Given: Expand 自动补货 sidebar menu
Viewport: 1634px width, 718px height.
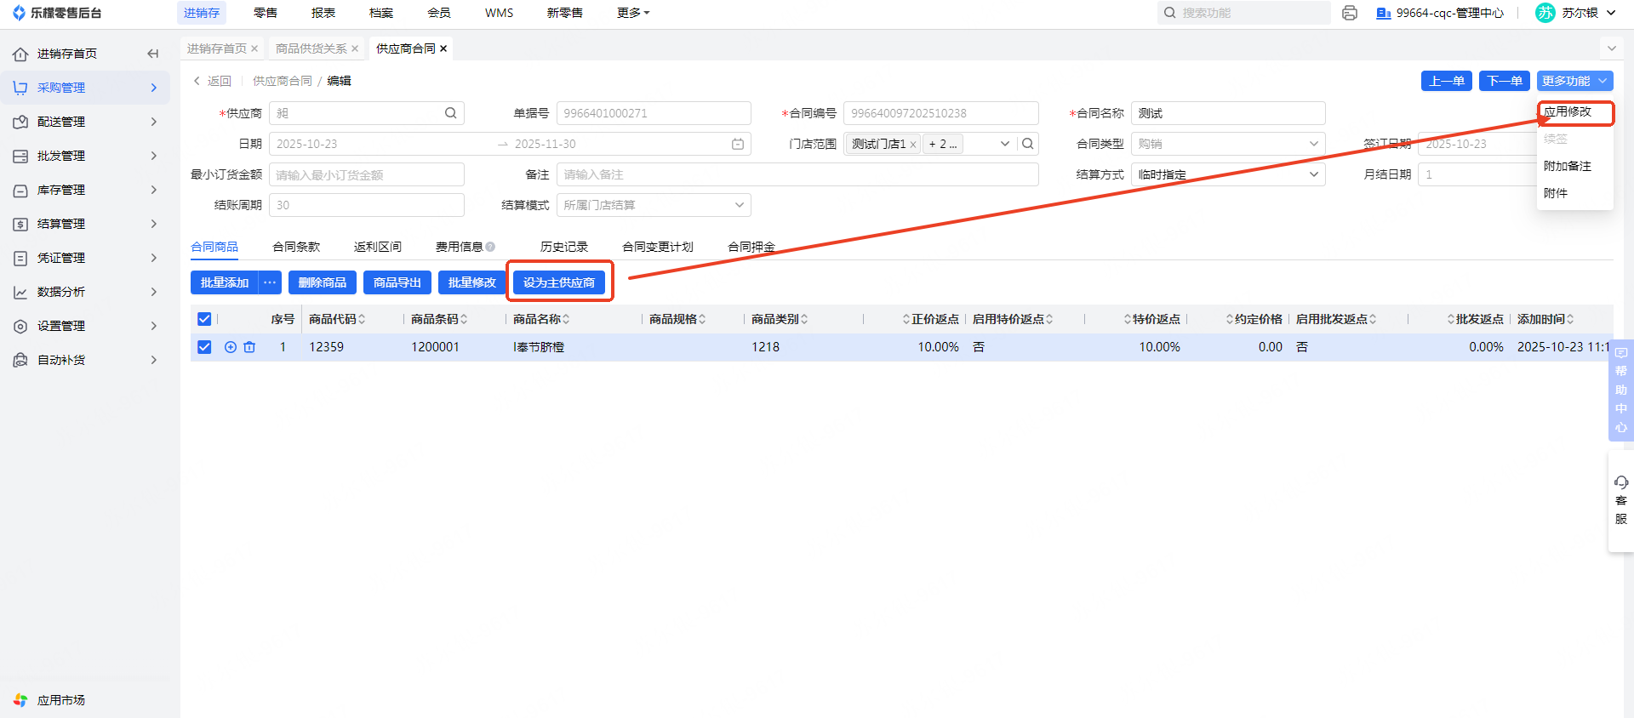Looking at the screenshot, I should click(85, 360).
